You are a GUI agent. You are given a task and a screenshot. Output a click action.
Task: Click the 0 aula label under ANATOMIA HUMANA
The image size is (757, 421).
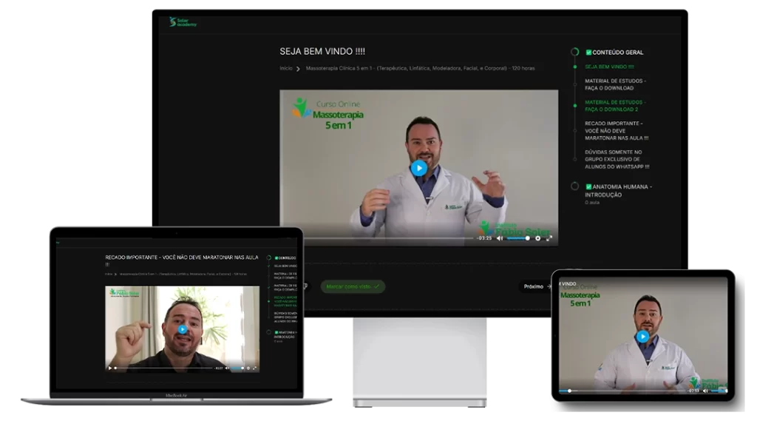point(592,203)
